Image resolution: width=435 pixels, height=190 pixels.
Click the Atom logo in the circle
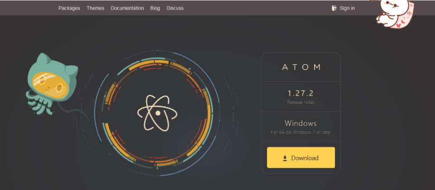point(157,112)
